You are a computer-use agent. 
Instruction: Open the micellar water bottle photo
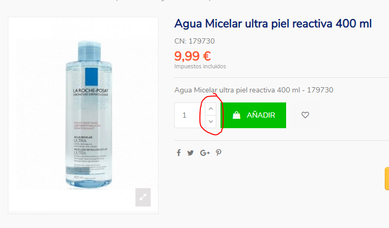click(x=88, y=115)
